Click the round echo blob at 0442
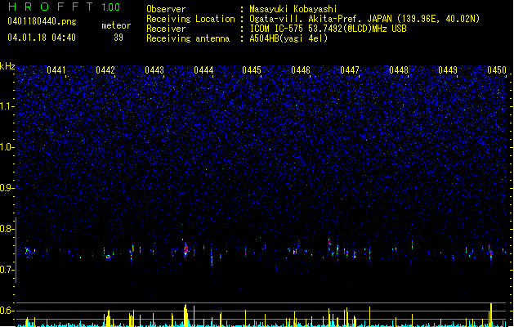The width and height of the screenshot is (514, 327). click(108, 257)
